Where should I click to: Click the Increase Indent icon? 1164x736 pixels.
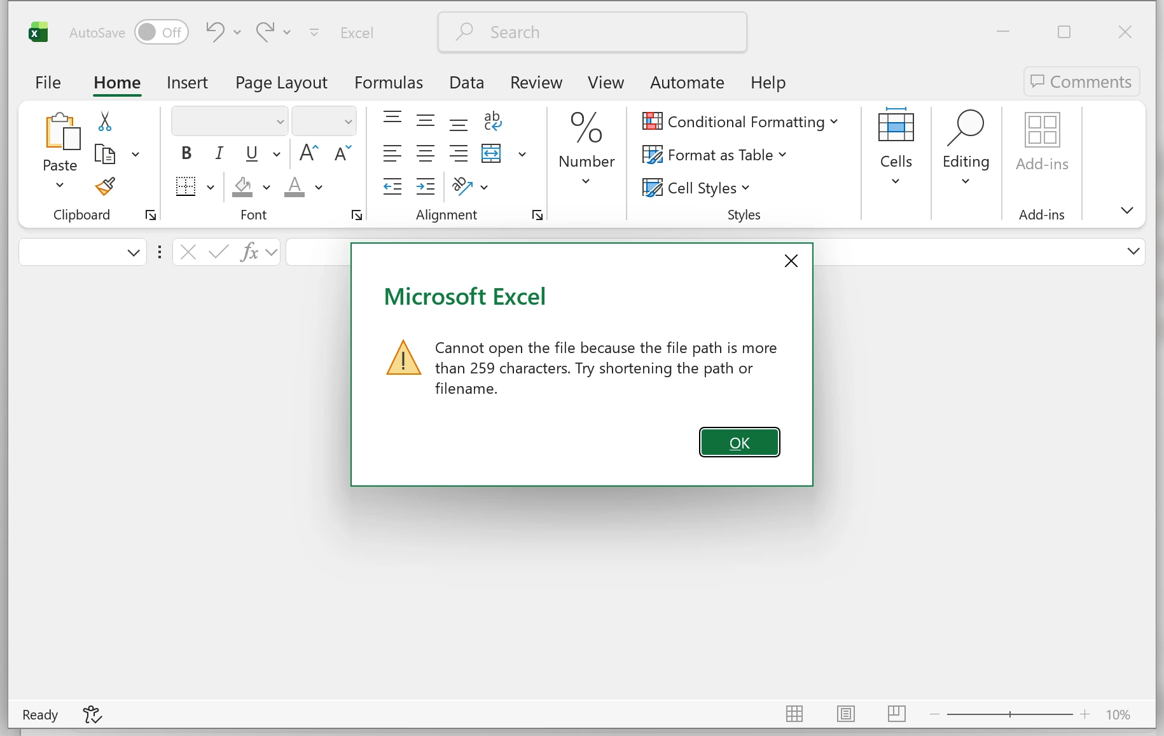click(x=426, y=186)
